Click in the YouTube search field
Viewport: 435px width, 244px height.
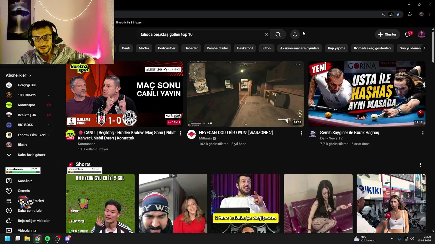201,34
